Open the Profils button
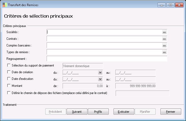Image resolution: width=186 pixels, height=121 pixels. [x=98, y=112]
